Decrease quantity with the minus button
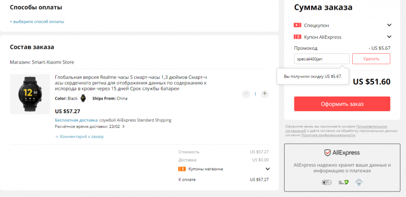Screen dimensions: 406x197 pyautogui.click(x=246, y=94)
